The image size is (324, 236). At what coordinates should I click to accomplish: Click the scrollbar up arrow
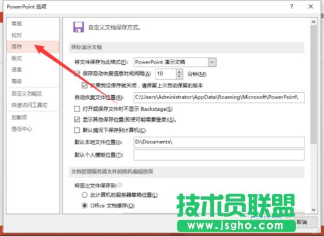(314, 22)
